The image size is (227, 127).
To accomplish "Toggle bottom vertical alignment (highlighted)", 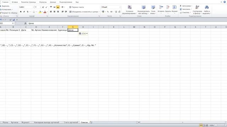I will pos(58,7).
